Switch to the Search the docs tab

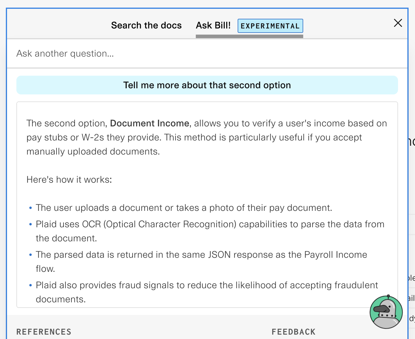point(146,26)
